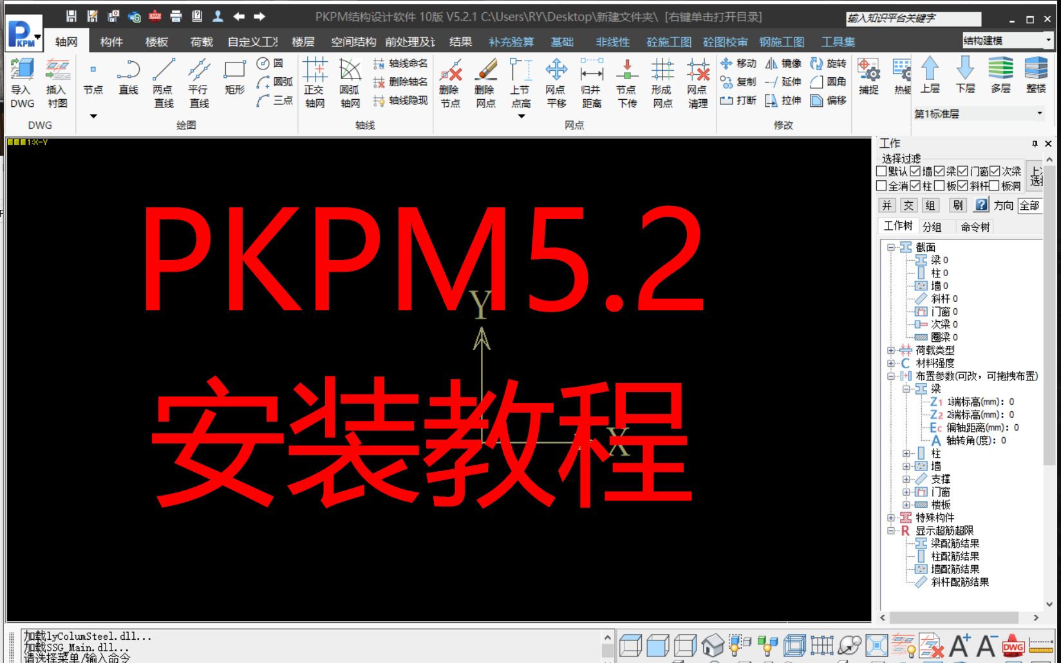
Task: Select the 直线 drawing tool
Action: [x=127, y=80]
